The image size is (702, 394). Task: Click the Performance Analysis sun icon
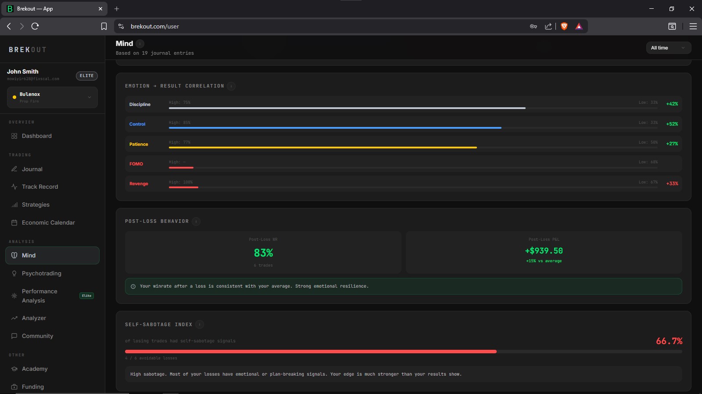pos(14,296)
